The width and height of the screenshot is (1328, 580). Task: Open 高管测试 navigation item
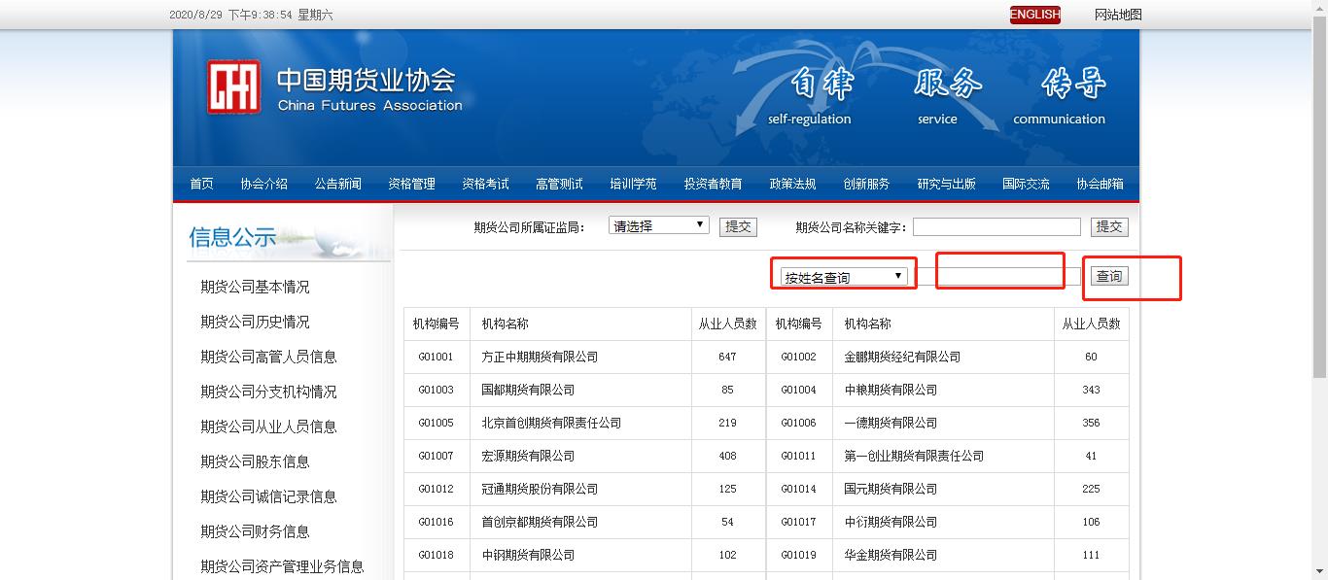pos(560,184)
